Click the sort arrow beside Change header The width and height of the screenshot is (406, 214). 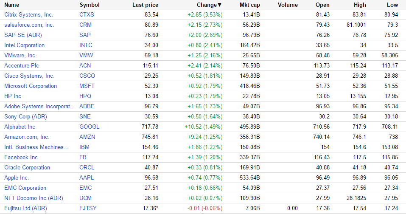click(220, 5)
